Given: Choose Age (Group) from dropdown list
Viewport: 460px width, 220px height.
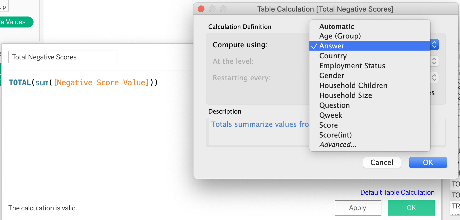Looking at the screenshot, I should coord(340,36).
